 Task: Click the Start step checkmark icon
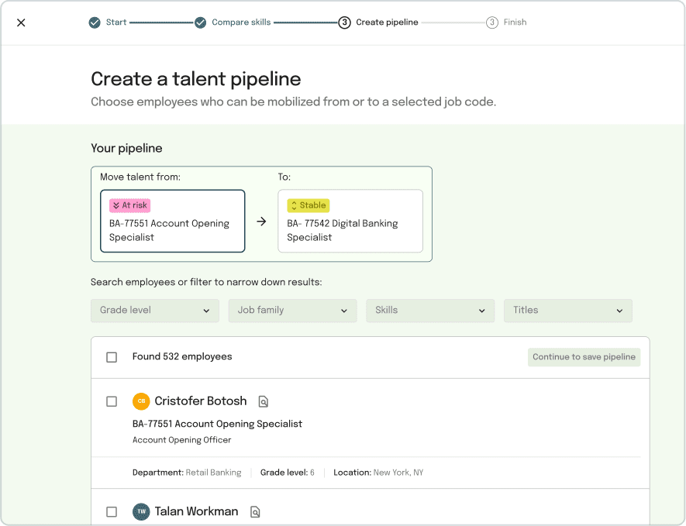tap(95, 22)
